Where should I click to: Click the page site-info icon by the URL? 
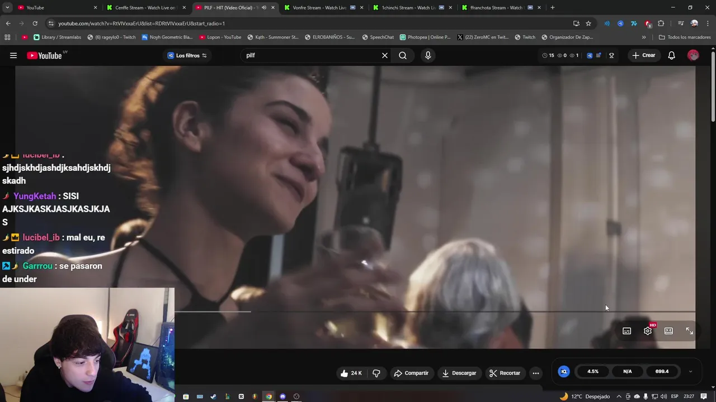[51, 23]
